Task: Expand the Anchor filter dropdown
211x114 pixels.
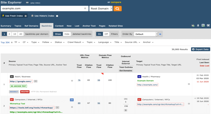Action: click(148, 42)
